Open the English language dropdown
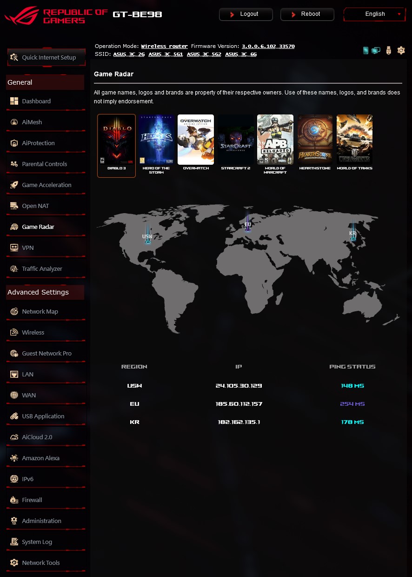 coord(375,14)
